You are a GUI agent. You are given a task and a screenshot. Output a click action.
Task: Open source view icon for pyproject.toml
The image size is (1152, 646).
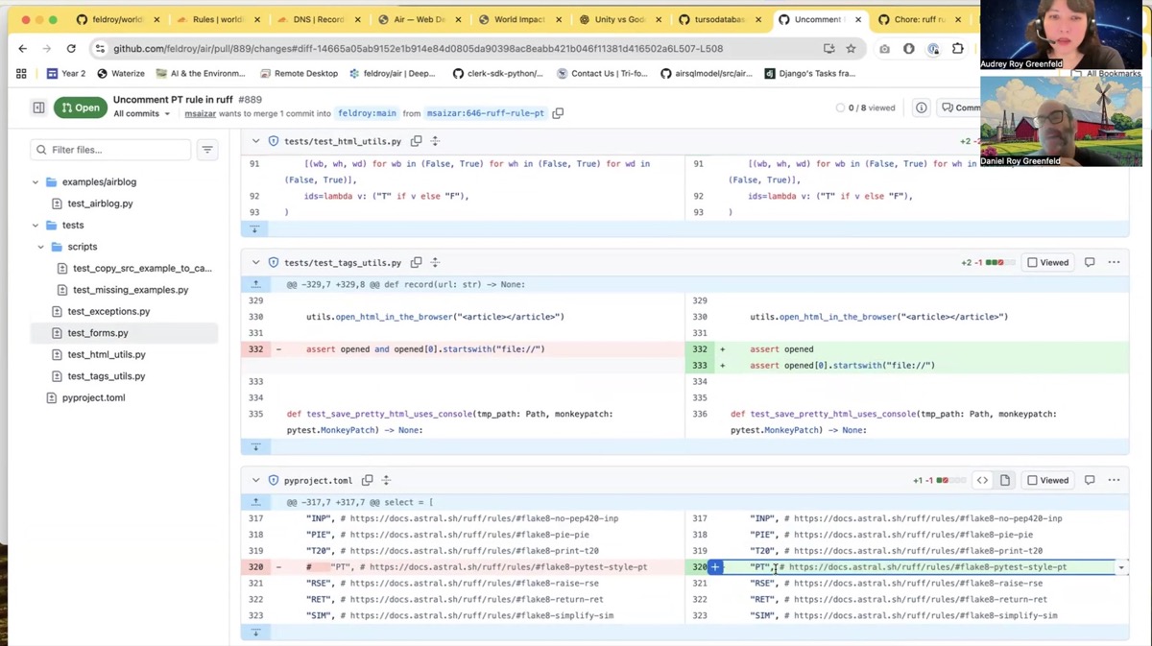pyautogui.click(x=982, y=480)
